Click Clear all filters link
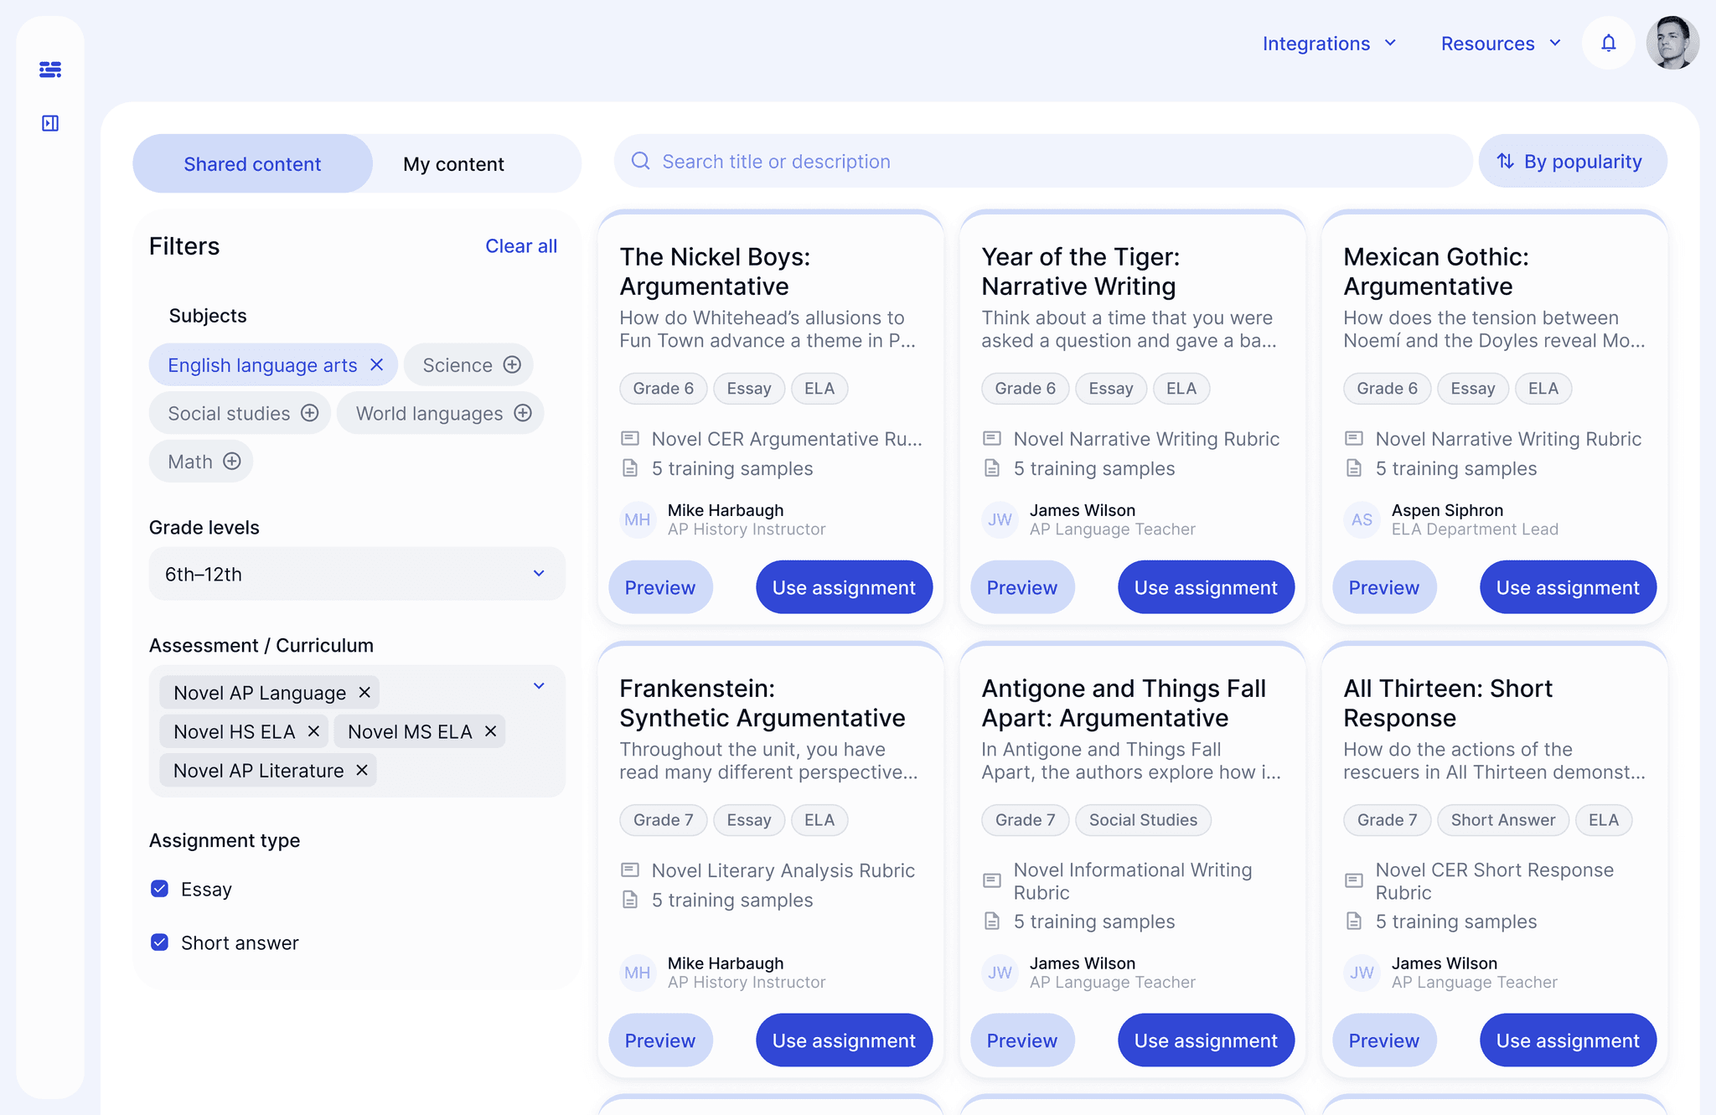This screenshot has width=1716, height=1115. click(520, 246)
